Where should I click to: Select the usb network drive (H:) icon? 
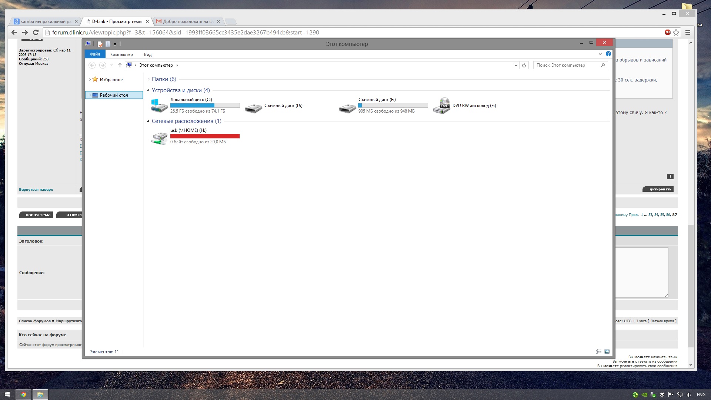[159, 138]
